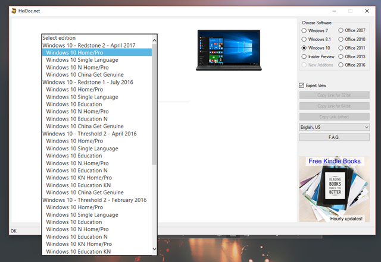Choose the Windows 8.1 software option

(x=305, y=39)
